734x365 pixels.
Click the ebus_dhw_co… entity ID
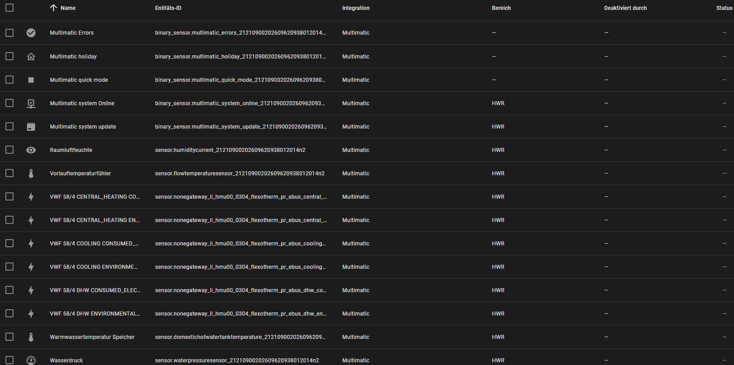click(x=241, y=290)
